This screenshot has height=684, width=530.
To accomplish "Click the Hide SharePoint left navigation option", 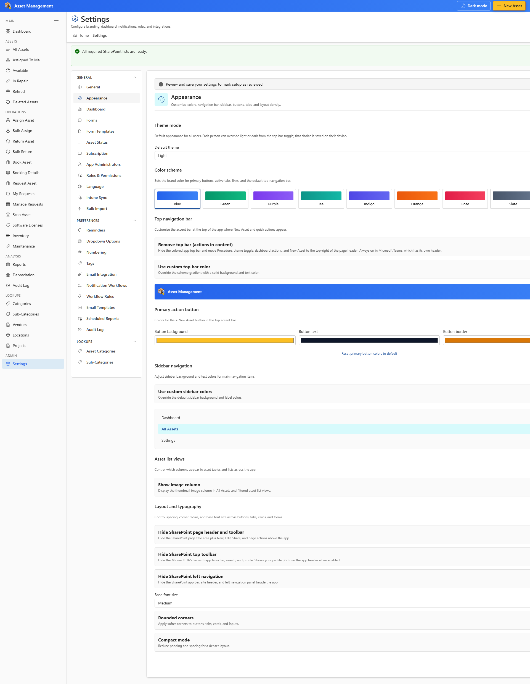I will (x=342, y=579).
